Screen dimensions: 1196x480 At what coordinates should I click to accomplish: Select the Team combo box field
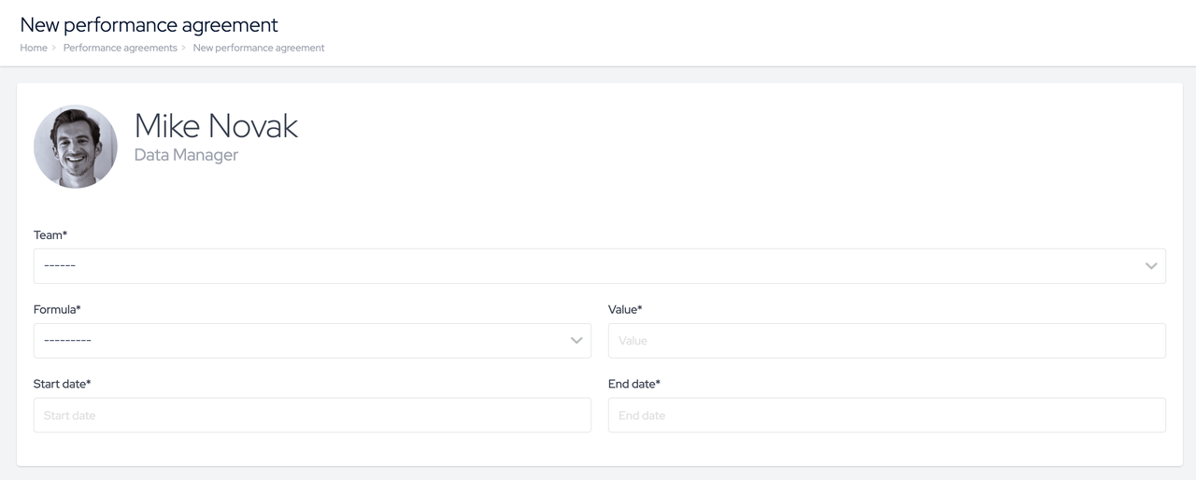pos(600,266)
